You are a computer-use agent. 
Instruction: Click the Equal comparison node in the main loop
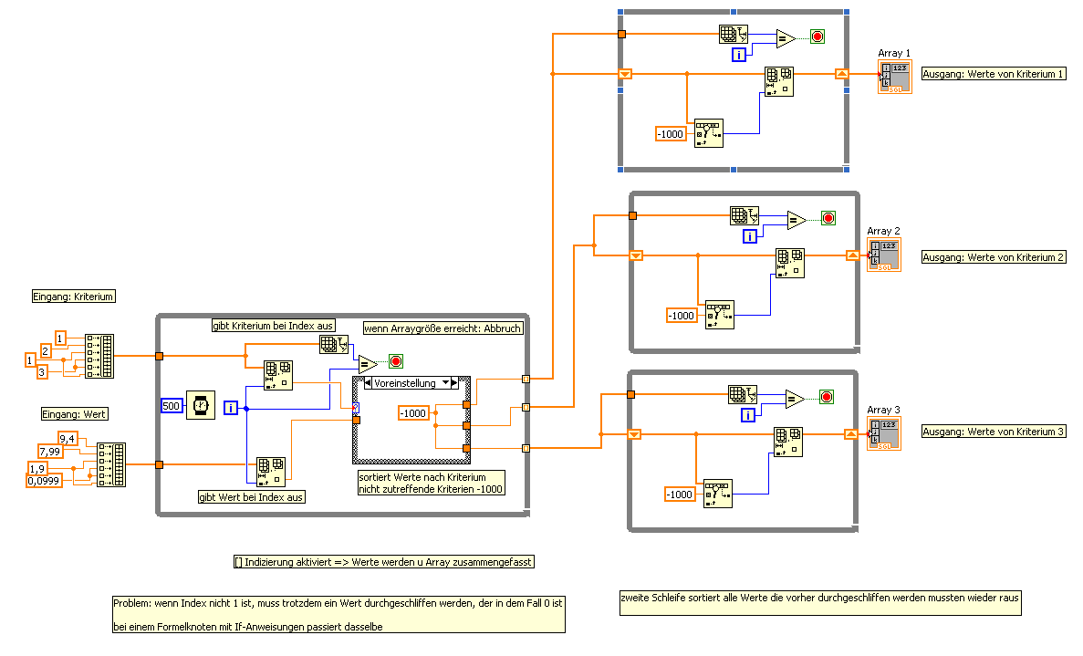pos(368,364)
